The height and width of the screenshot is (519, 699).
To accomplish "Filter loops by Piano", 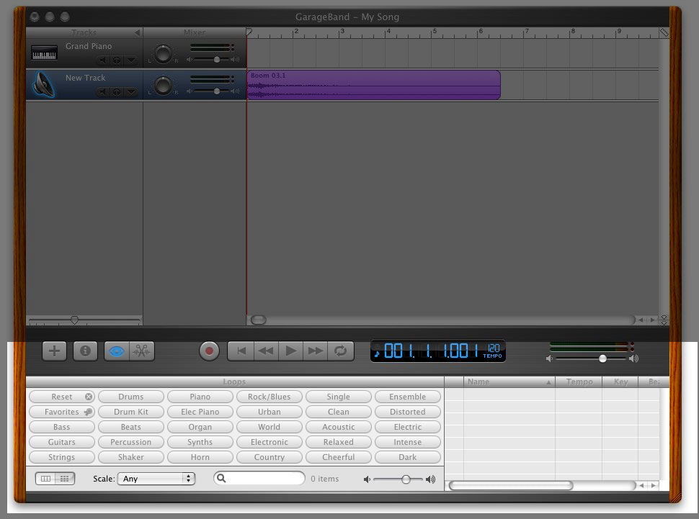I will pyautogui.click(x=200, y=397).
